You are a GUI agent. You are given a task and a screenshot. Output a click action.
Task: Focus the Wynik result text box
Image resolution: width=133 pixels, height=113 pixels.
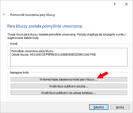point(69,57)
